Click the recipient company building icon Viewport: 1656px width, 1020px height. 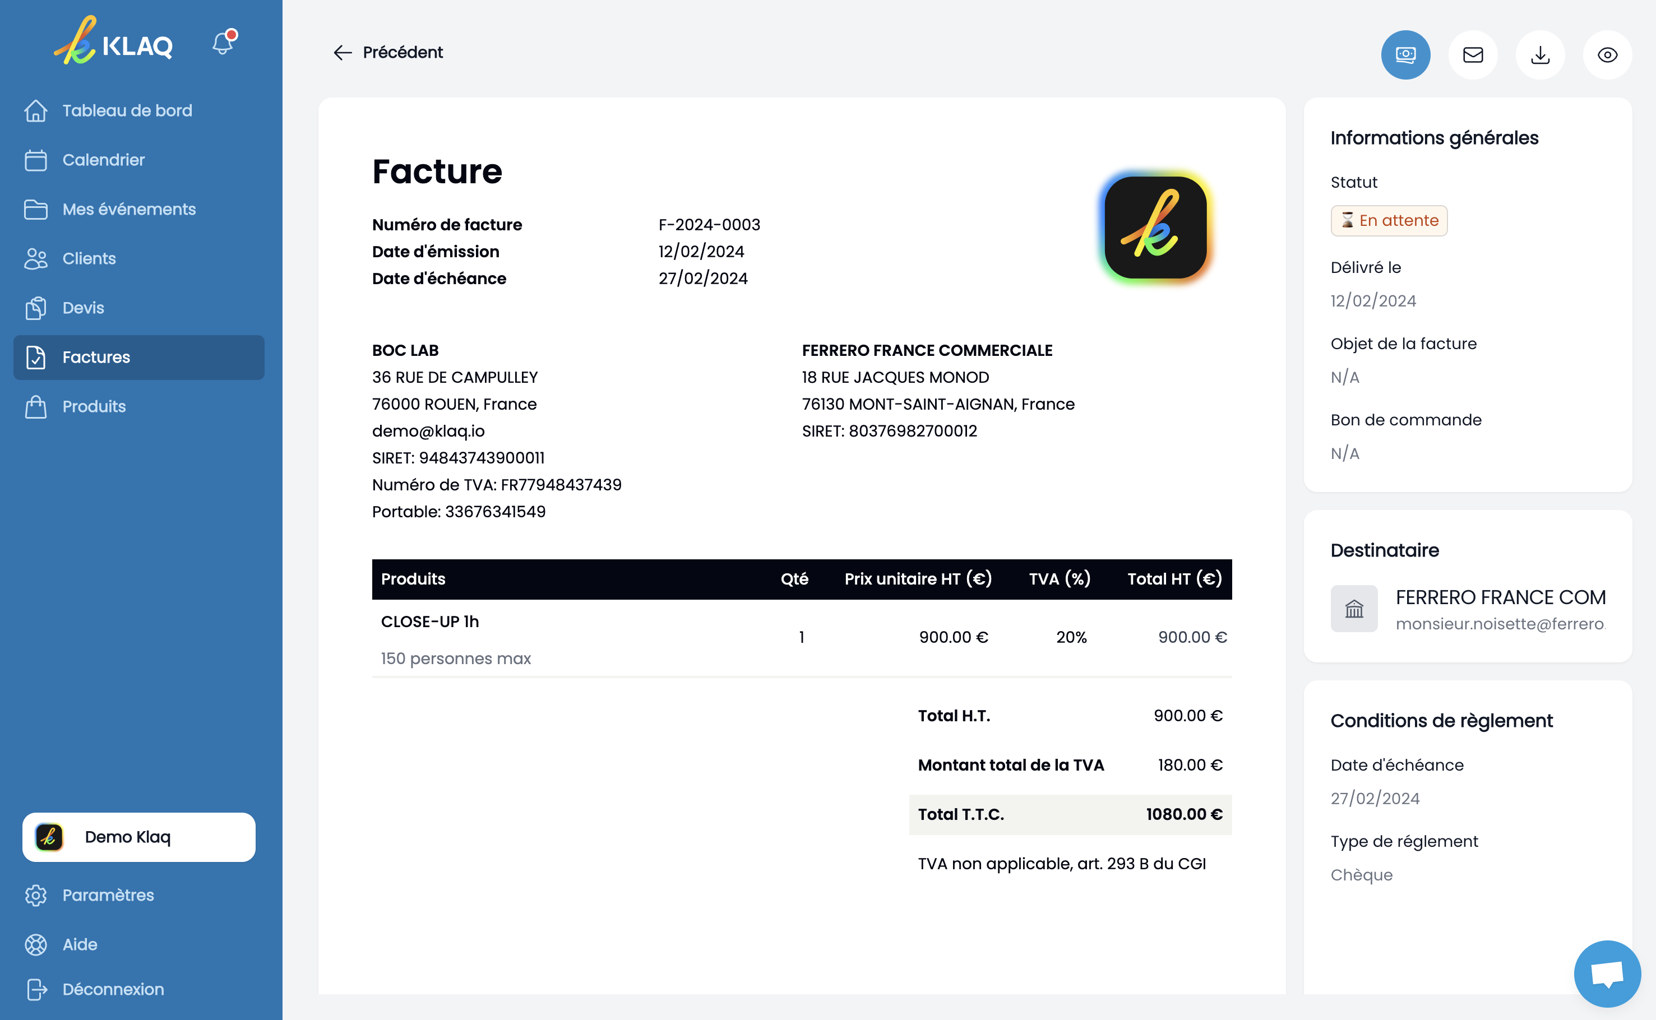coord(1354,609)
